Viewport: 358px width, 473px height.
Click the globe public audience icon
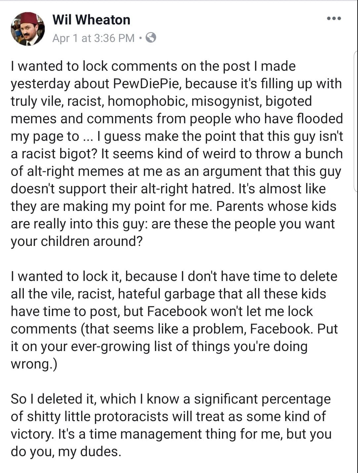pyautogui.click(x=151, y=38)
